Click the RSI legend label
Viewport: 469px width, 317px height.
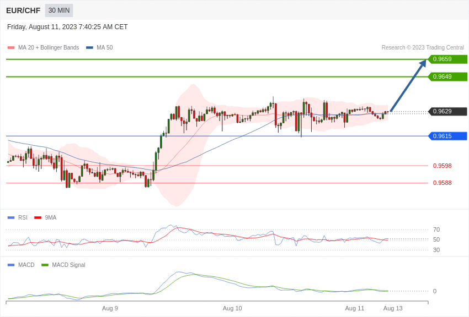click(x=23, y=218)
